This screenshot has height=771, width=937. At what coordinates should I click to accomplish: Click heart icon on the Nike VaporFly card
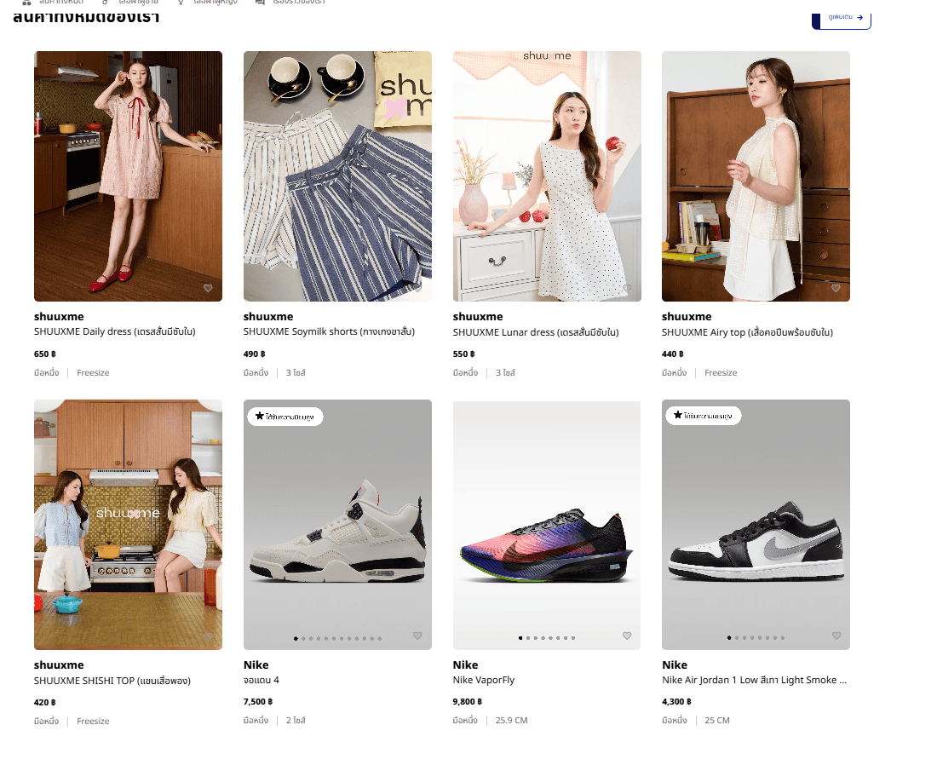tap(627, 636)
